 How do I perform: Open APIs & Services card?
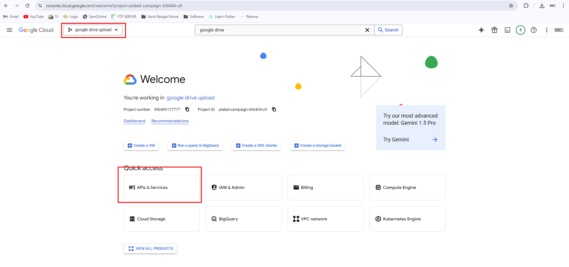tap(162, 187)
